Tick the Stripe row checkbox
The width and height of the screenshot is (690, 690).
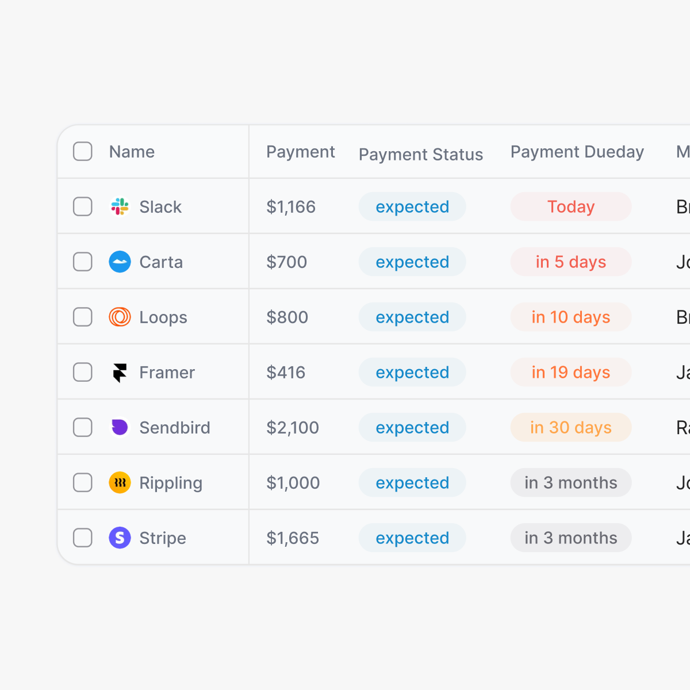tap(83, 538)
